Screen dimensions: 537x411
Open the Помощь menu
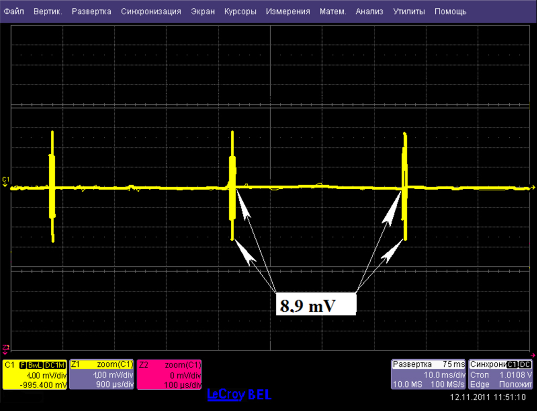(x=450, y=12)
